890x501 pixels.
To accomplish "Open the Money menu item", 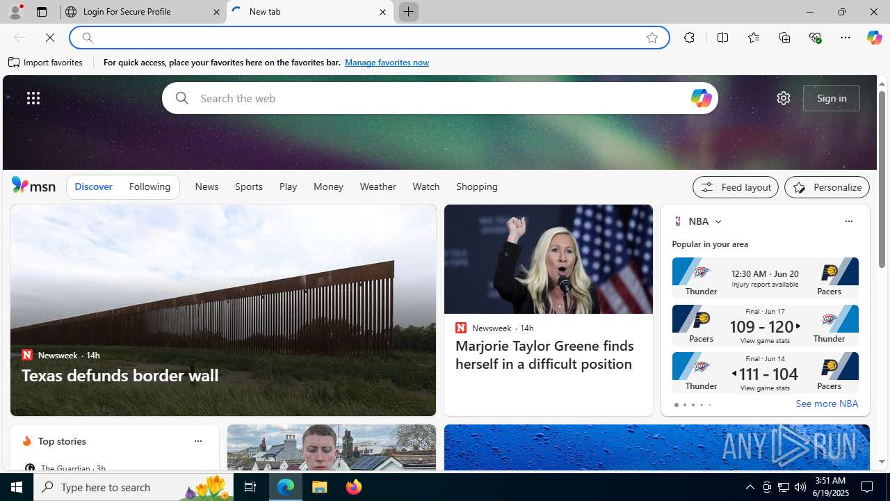I will click(x=328, y=186).
